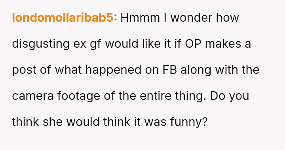285x150 pixels.
Task: Click the abbreviation "FB" in the comment
Action: (170, 70)
